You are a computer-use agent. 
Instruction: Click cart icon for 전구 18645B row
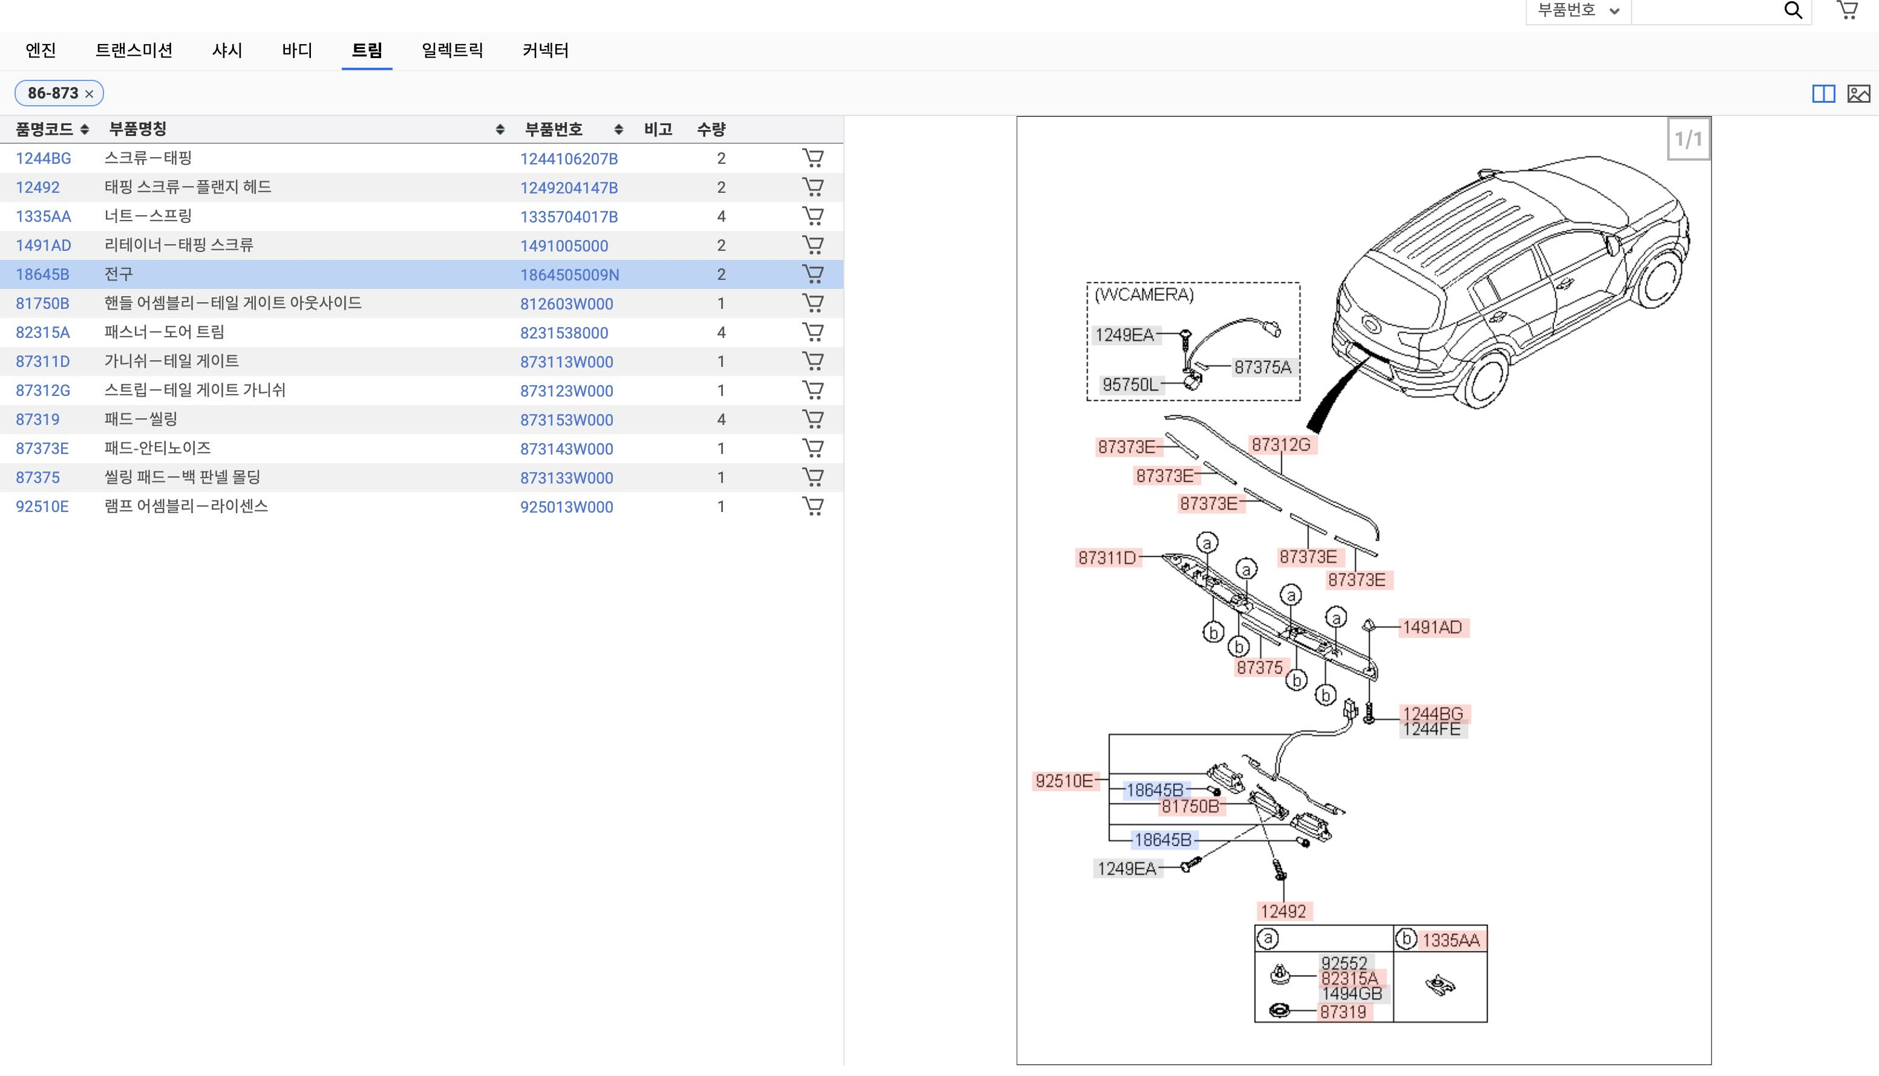tap(812, 274)
